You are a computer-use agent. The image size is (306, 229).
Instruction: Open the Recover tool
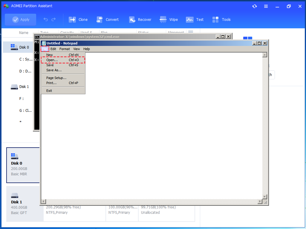point(140,19)
